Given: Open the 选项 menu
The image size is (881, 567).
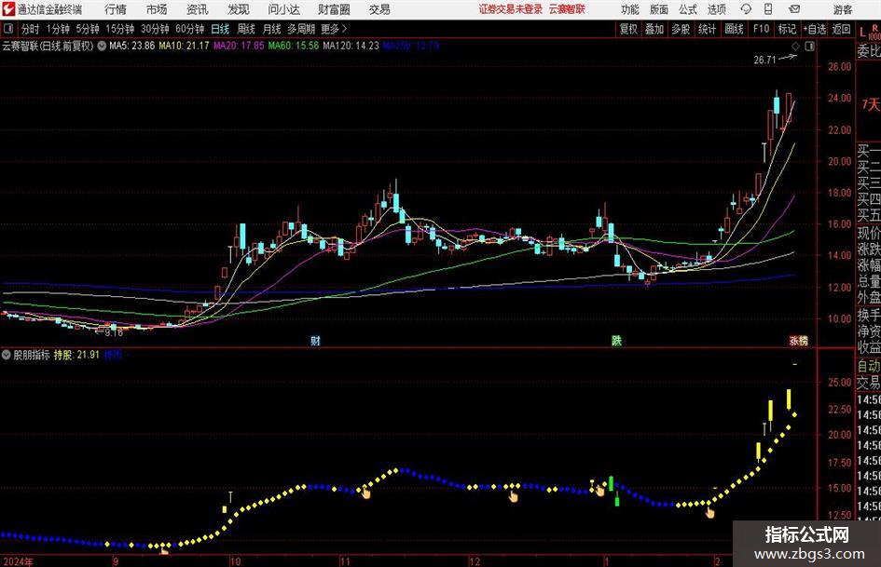Looking at the screenshot, I should click(716, 9).
